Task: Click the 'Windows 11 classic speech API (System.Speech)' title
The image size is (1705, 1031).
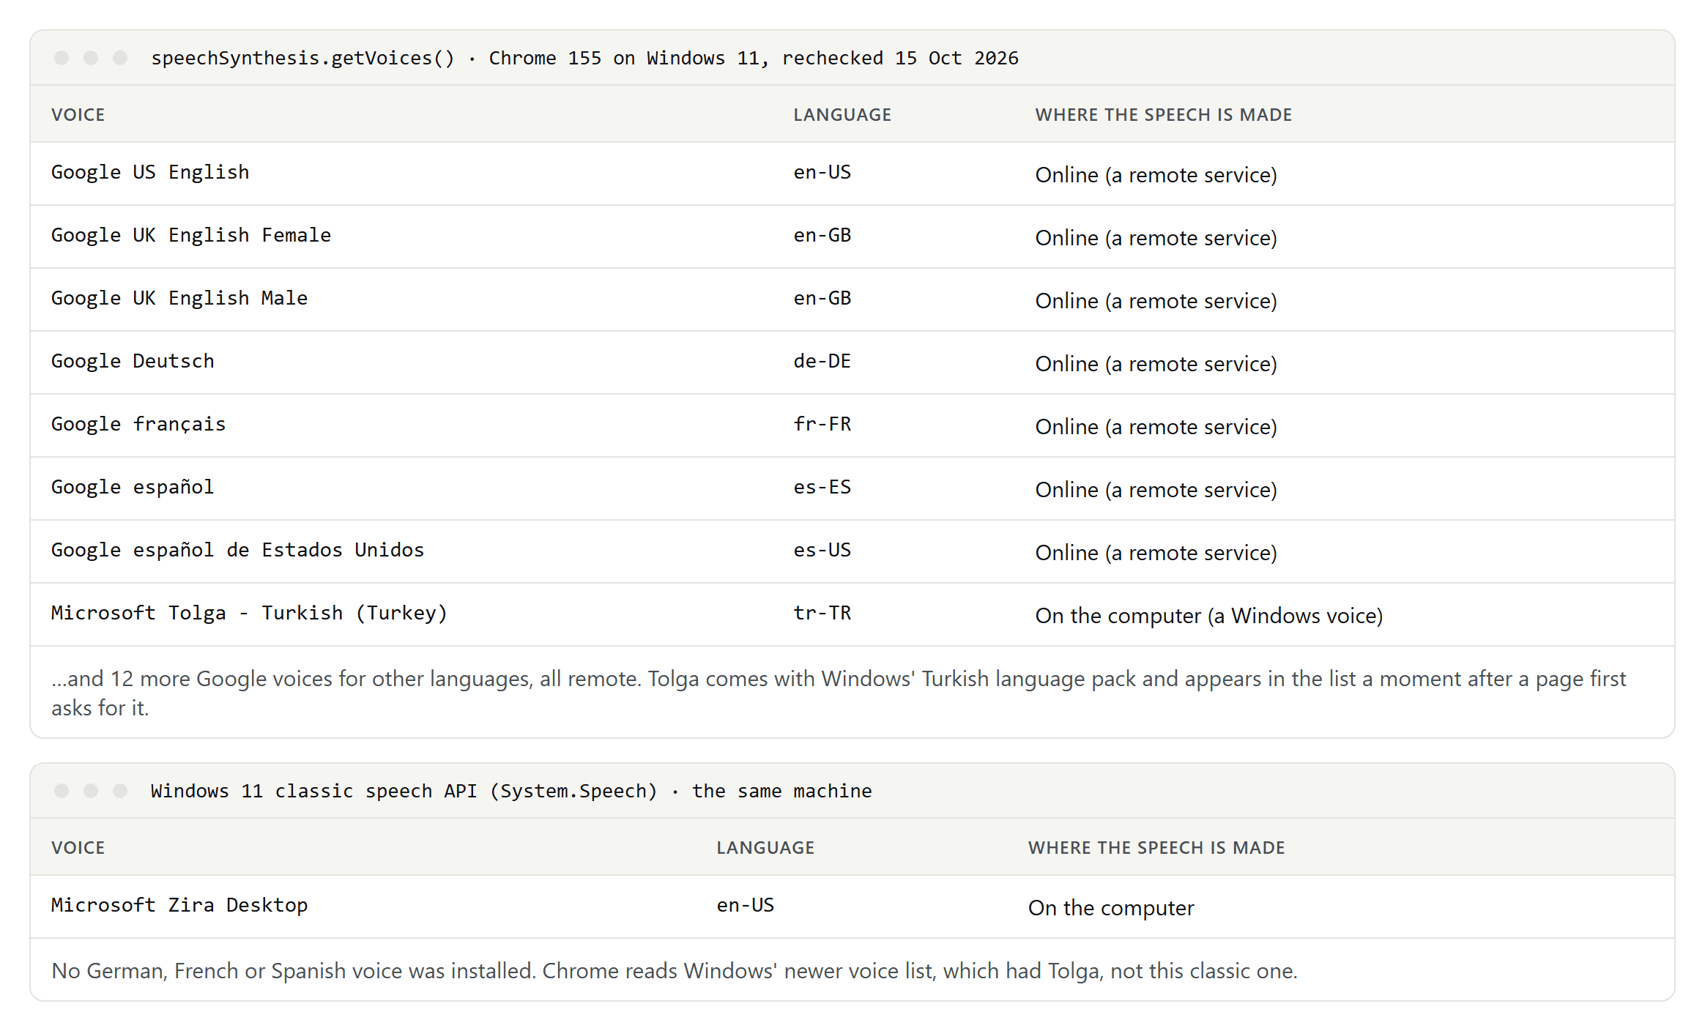Action: click(x=511, y=791)
